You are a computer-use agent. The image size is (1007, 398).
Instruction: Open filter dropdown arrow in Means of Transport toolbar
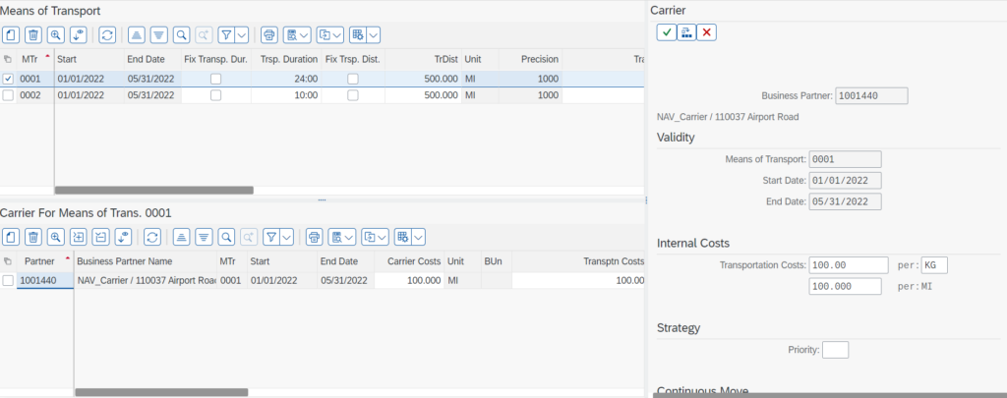coord(242,34)
